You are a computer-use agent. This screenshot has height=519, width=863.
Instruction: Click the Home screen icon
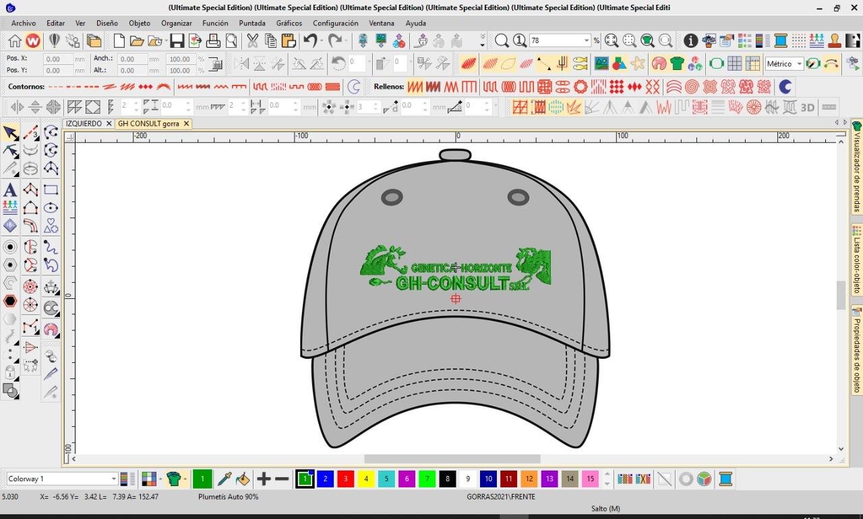(15, 41)
